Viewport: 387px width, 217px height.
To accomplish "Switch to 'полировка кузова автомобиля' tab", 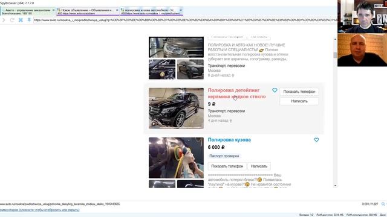I will 152,11.
